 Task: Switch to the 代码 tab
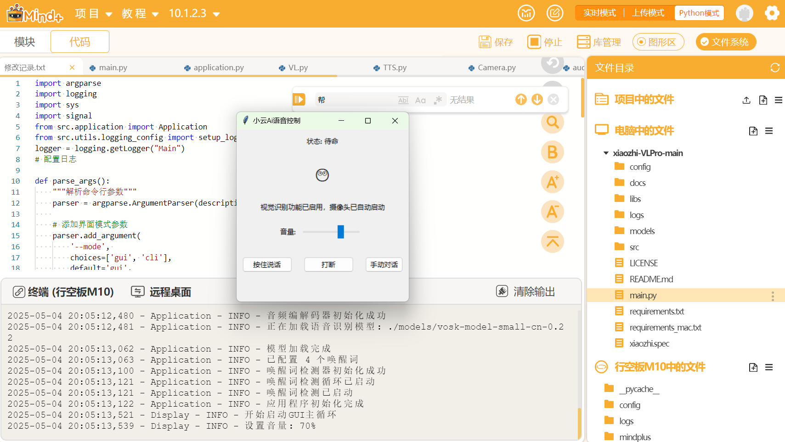[x=80, y=42]
